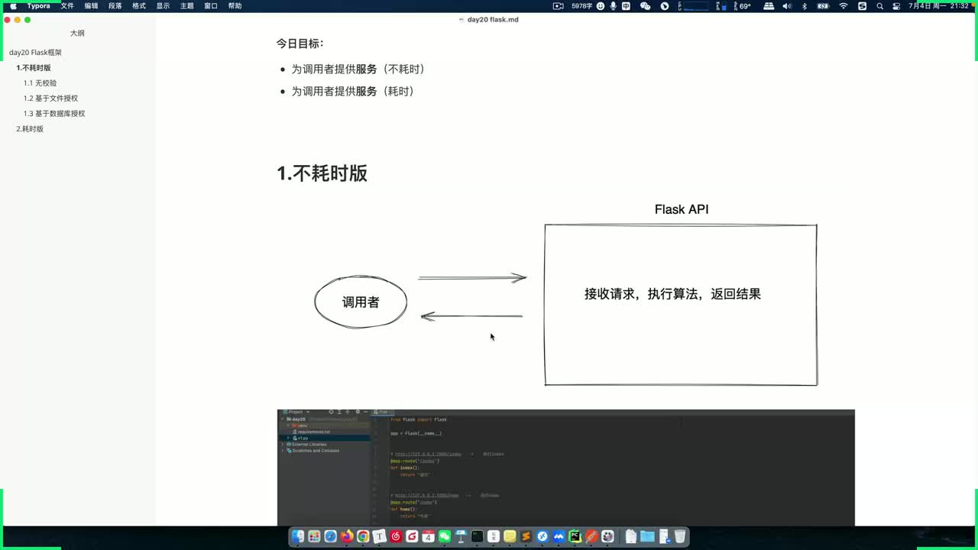Open PyCharm from the dock
978x550 pixels.
tap(575, 536)
